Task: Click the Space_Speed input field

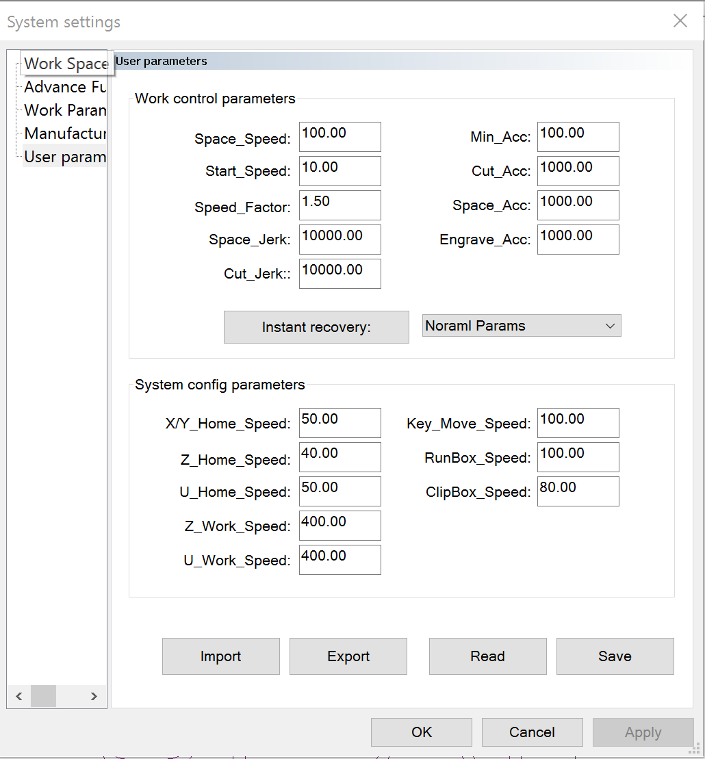Action: click(339, 137)
